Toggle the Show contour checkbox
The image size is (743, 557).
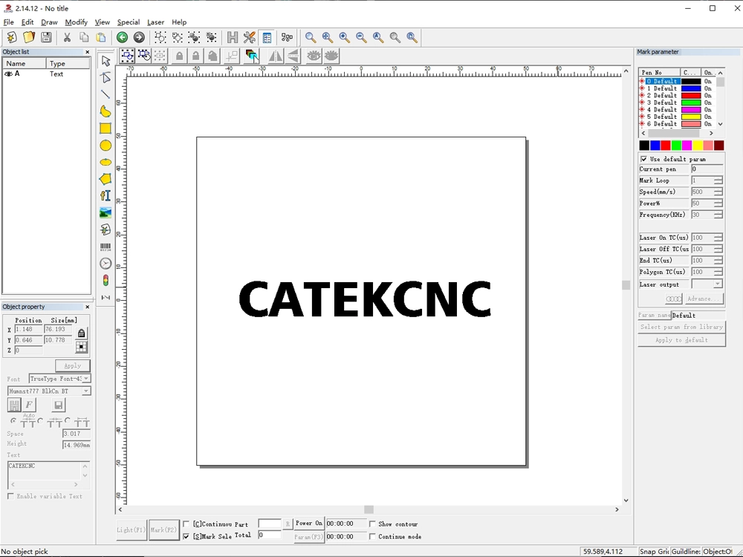pyautogui.click(x=371, y=524)
